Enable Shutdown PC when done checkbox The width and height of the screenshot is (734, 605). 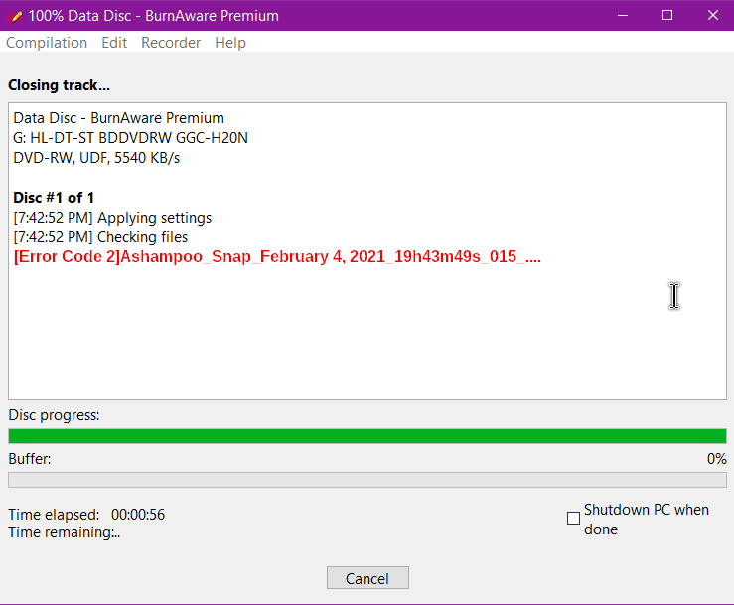[x=573, y=519]
